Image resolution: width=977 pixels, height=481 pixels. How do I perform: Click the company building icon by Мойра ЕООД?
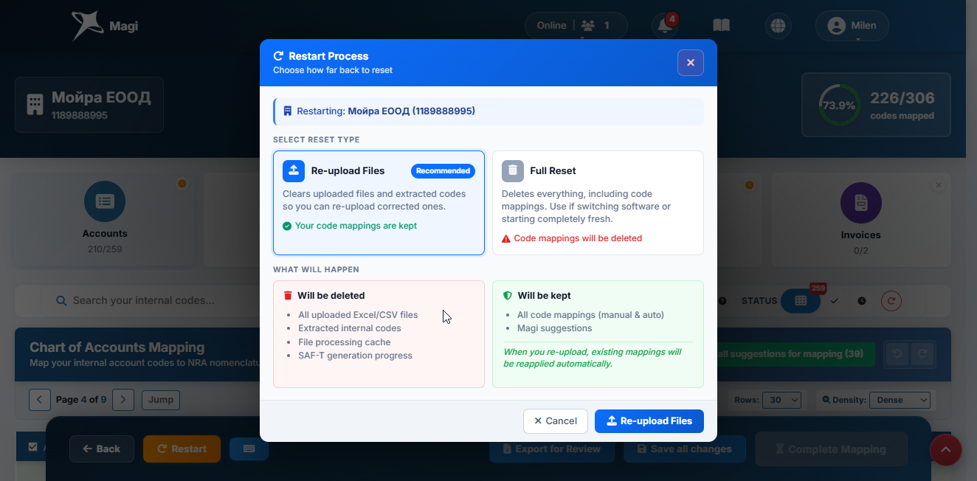35,105
